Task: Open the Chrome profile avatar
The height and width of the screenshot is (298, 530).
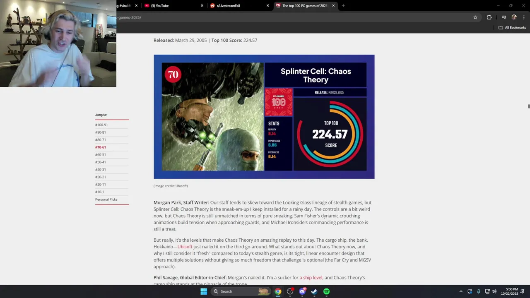Action: 514,17
